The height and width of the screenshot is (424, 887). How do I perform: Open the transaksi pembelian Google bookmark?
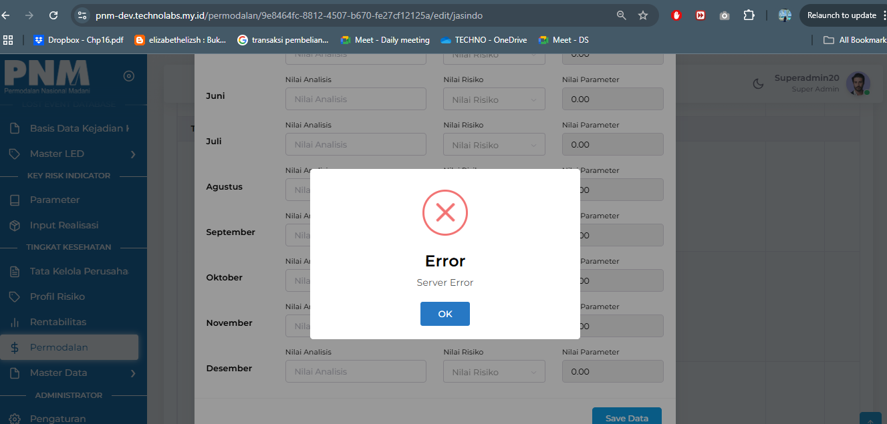(283, 40)
